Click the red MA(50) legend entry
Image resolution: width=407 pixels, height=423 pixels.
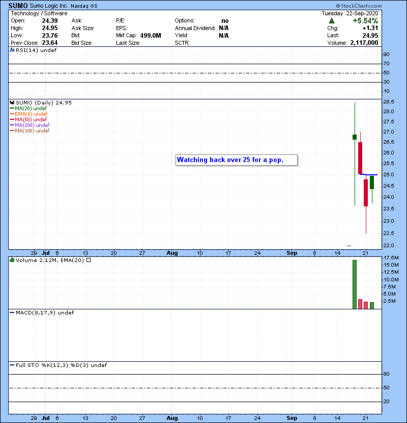click(x=30, y=120)
